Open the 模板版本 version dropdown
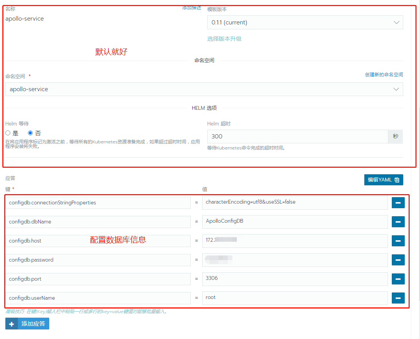Screen dimensions: 420x339 coord(304,22)
